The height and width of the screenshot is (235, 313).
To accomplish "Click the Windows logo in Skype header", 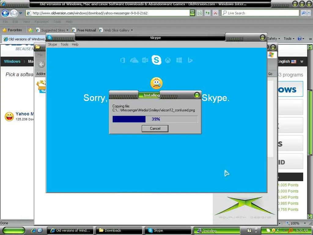I will click(179, 60).
